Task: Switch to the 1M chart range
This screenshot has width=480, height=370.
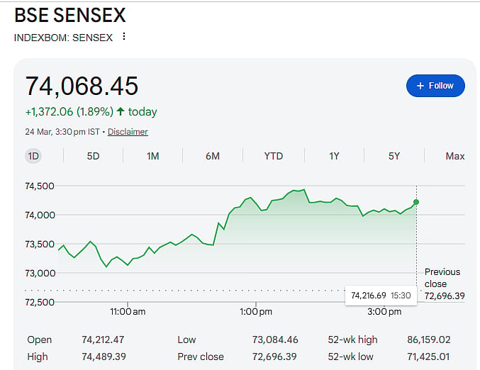Action: pyautogui.click(x=152, y=156)
